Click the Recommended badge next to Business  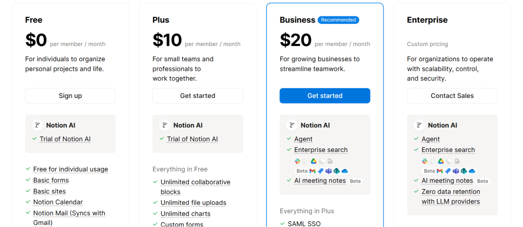coord(338,20)
